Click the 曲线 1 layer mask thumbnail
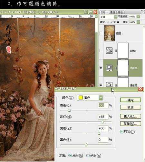Viewport: 145px width, 162px height. [123, 51]
